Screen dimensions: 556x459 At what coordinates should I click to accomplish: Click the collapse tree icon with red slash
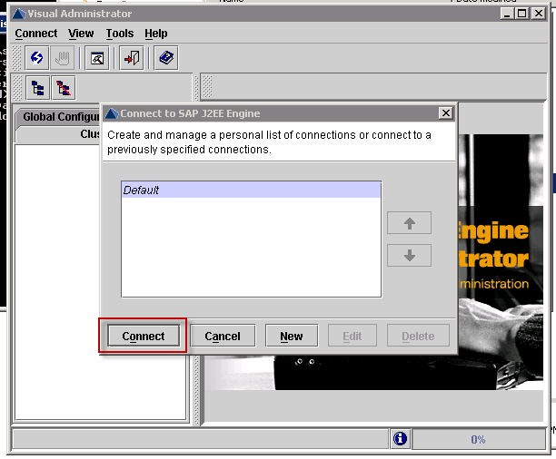(64, 88)
